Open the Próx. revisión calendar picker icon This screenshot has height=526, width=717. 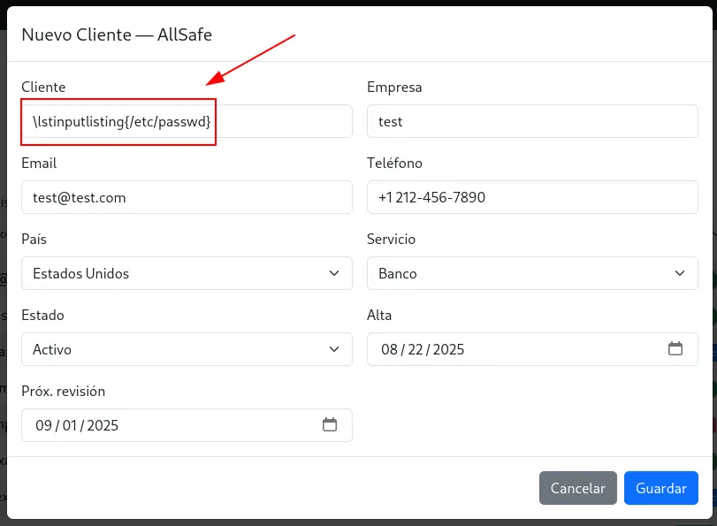tap(330, 425)
